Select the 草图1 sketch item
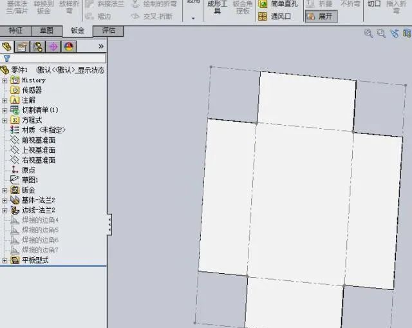The height and width of the screenshot is (328, 412). (30, 180)
